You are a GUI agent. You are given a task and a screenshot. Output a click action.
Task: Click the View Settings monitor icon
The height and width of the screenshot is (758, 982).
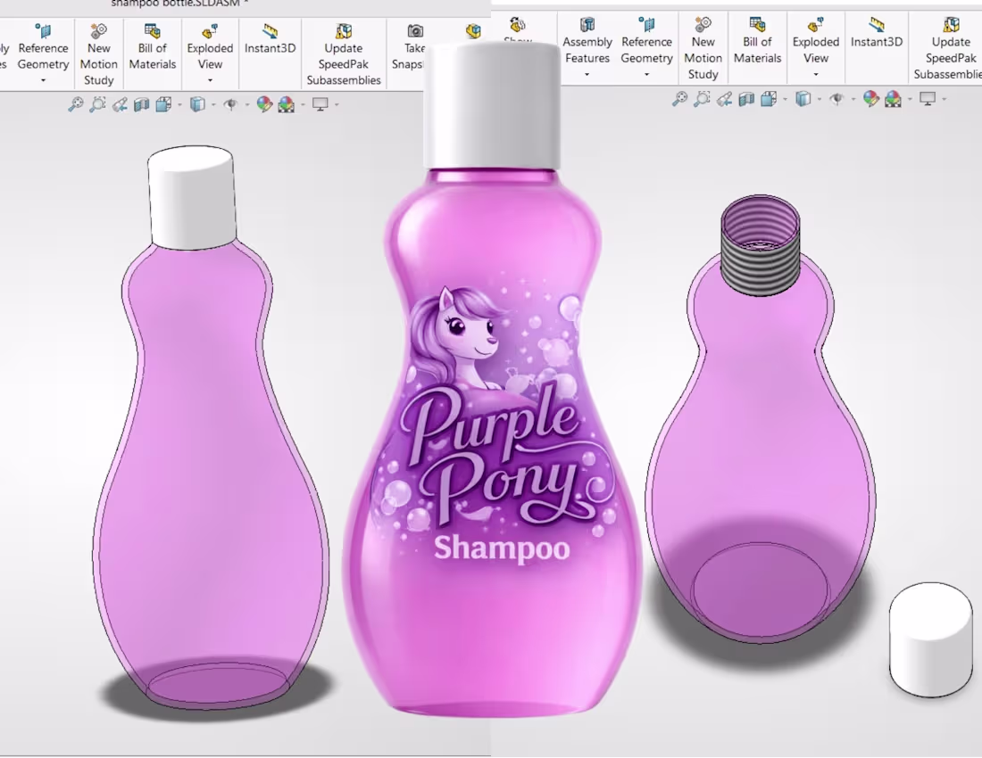pyautogui.click(x=320, y=103)
